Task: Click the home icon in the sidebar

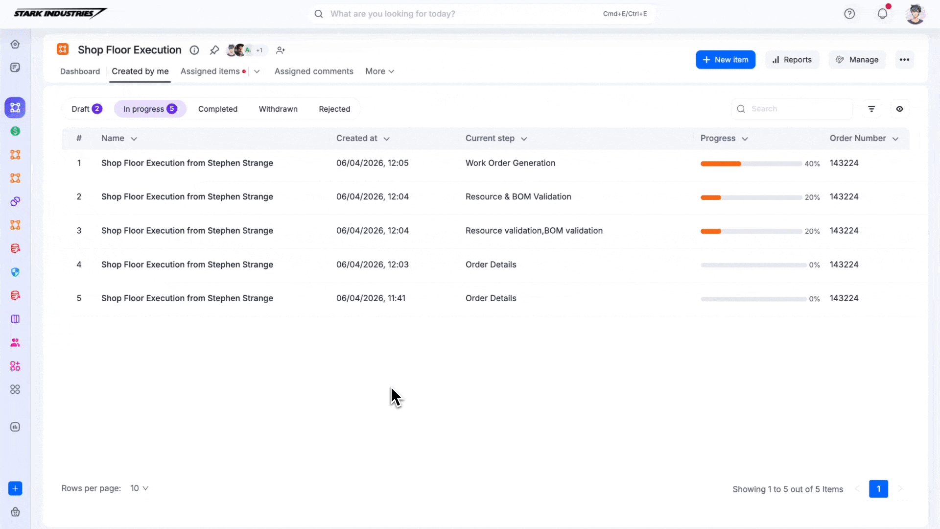Action: pyautogui.click(x=15, y=44)
